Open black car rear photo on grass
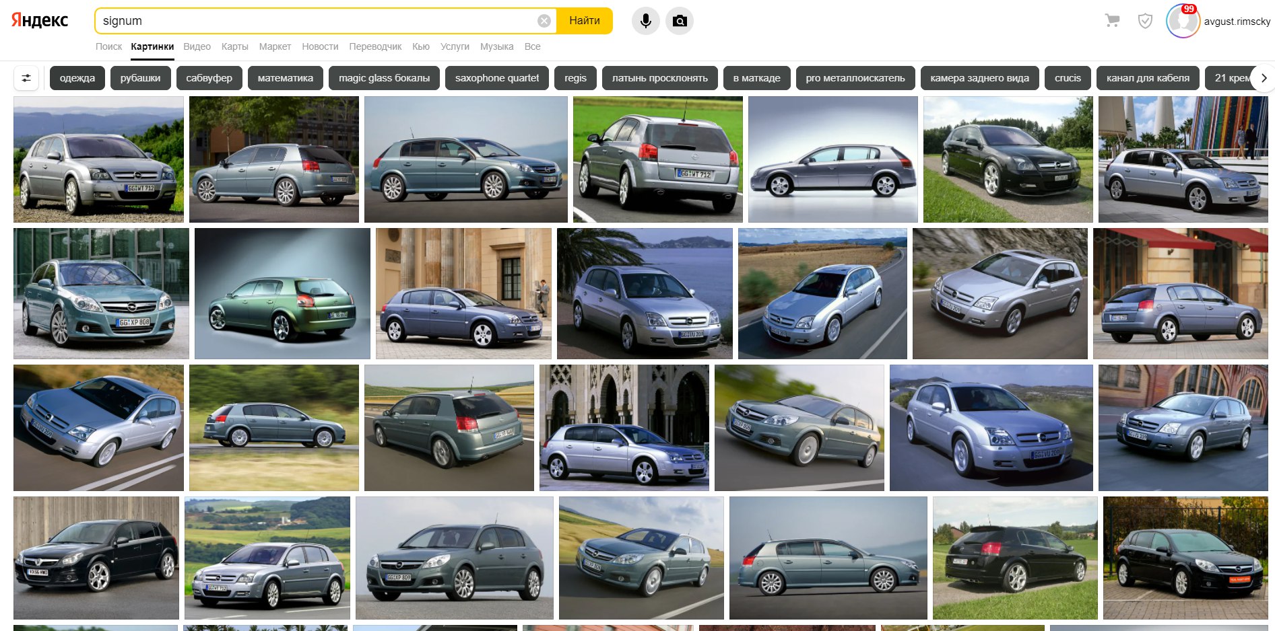 [1015, 558]
